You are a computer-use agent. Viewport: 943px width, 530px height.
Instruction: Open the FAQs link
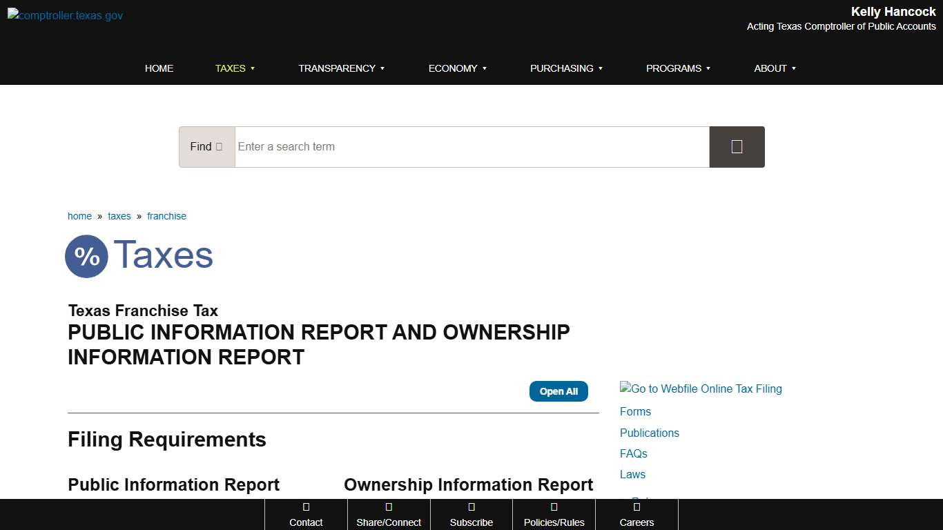pyautogui.click(x=633, y=453)
